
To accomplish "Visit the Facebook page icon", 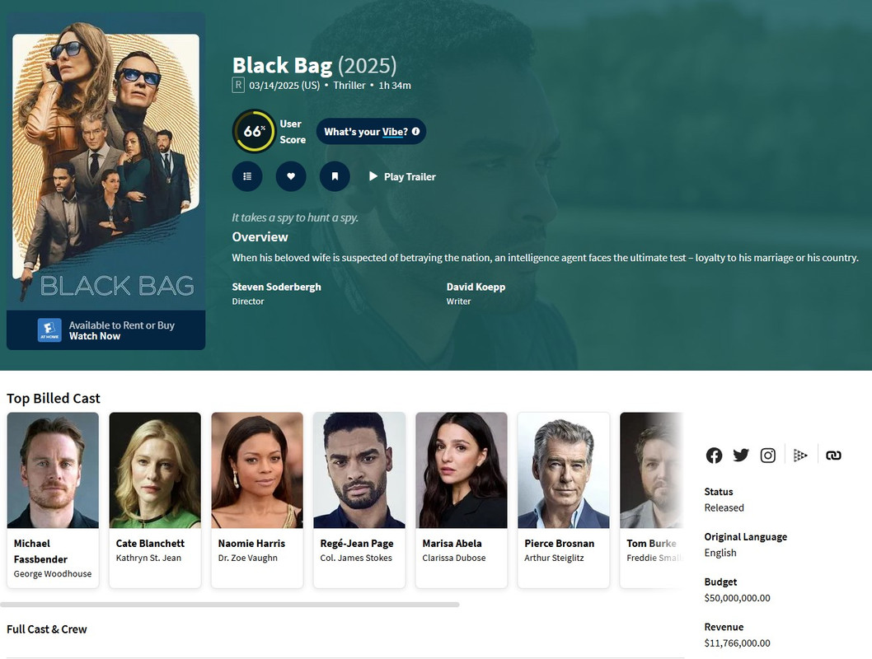I will tap(714, 455).
